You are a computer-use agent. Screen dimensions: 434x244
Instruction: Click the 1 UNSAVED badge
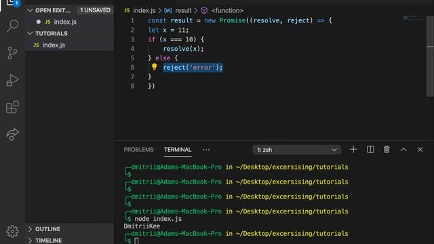pos(95,10)
